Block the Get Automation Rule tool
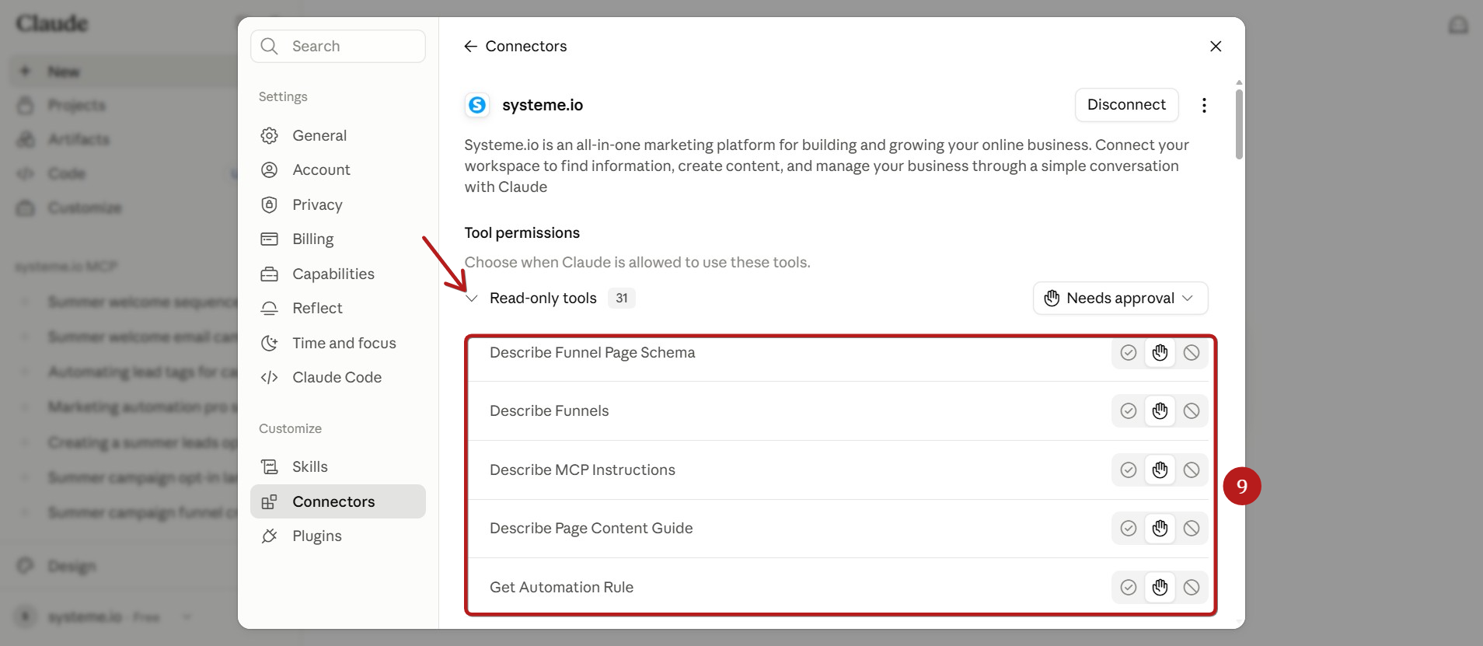The image size is (1483, 646). click(x=1192, y=588)
